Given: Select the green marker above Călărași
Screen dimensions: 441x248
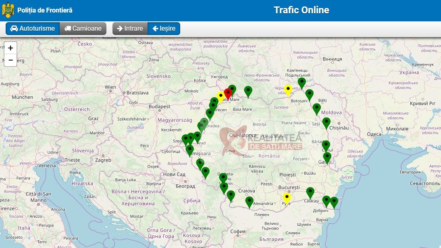Looking at the screenshot, I should pos(310,192).
